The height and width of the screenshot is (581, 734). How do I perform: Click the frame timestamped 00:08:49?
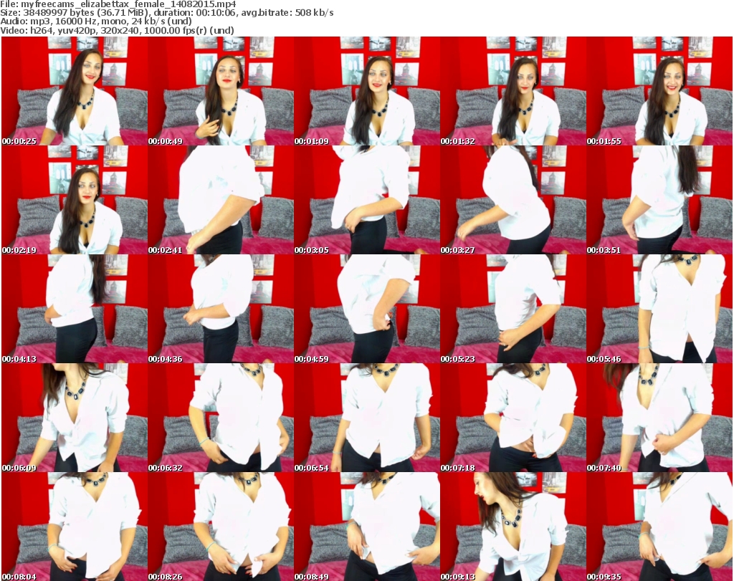[x=367, y=527]
